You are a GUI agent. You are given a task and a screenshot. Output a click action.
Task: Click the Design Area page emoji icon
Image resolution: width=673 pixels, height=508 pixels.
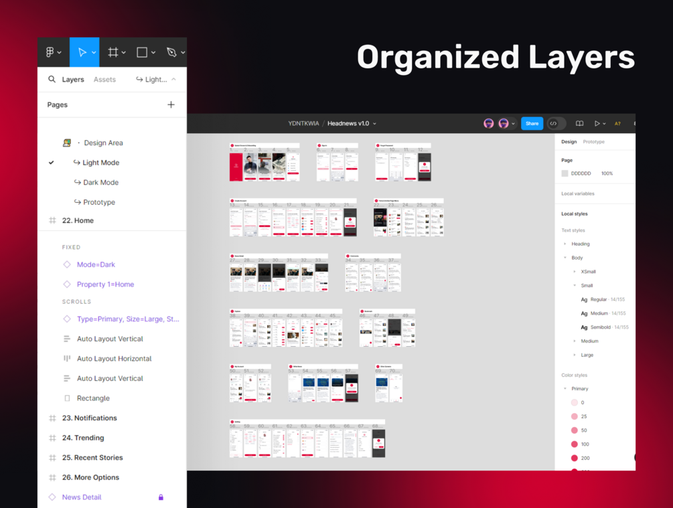[x=67, y=143]
